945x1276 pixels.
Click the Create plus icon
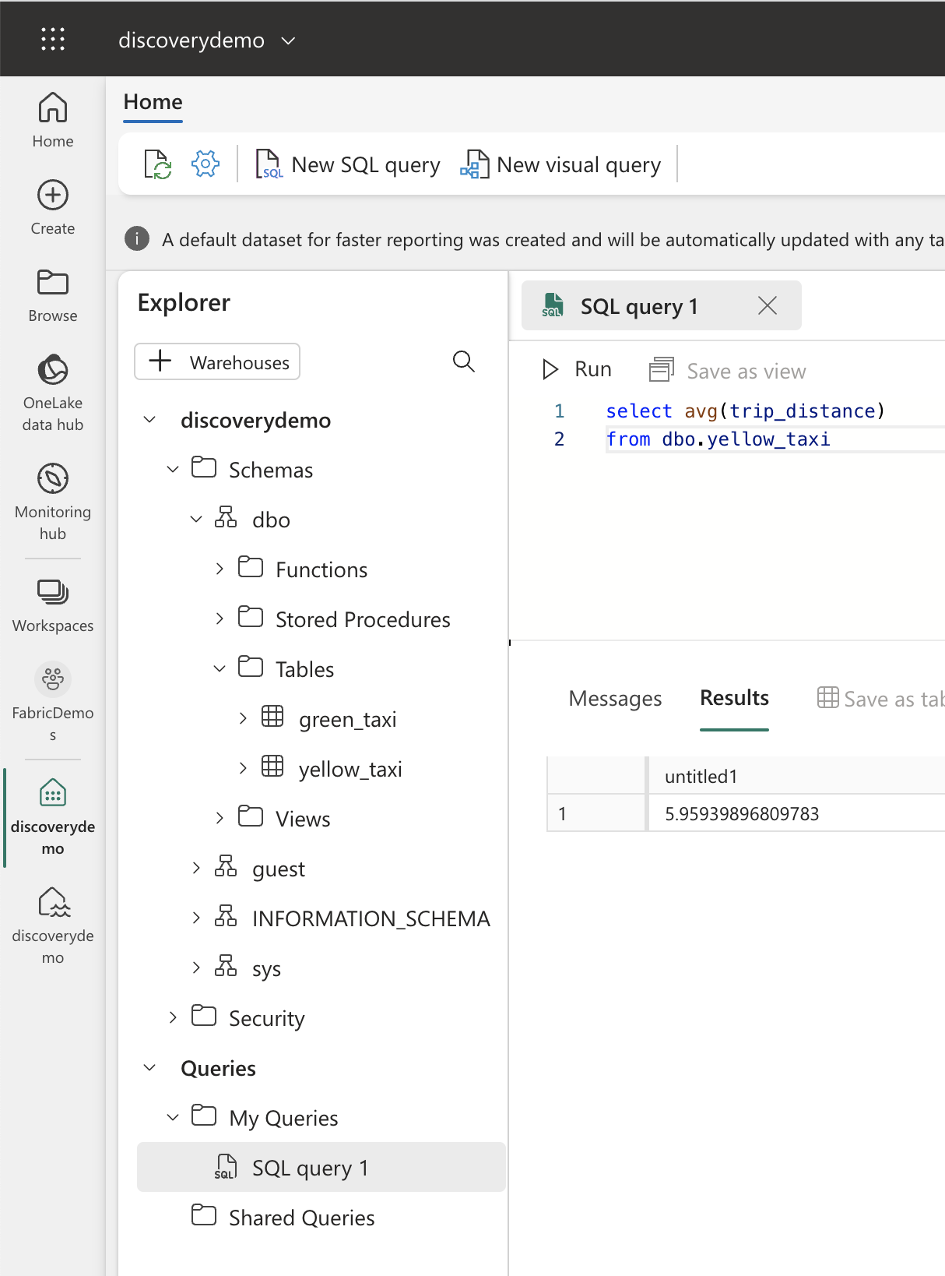point(53,195)
